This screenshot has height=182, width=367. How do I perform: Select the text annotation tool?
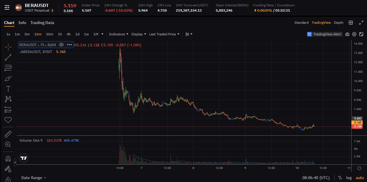(8, 89)
